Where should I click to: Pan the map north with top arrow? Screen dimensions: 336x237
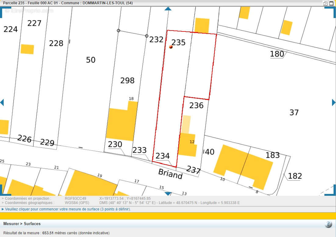(168, 9)
